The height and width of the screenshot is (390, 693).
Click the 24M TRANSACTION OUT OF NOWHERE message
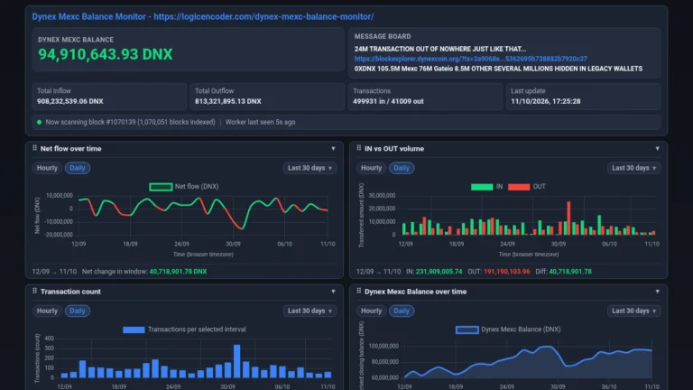(440, 49)
